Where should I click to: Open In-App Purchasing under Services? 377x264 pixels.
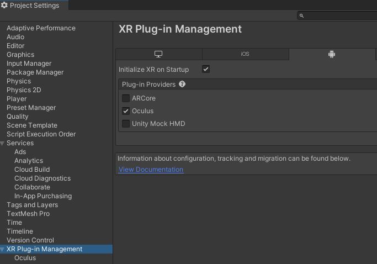click(43, 196)
